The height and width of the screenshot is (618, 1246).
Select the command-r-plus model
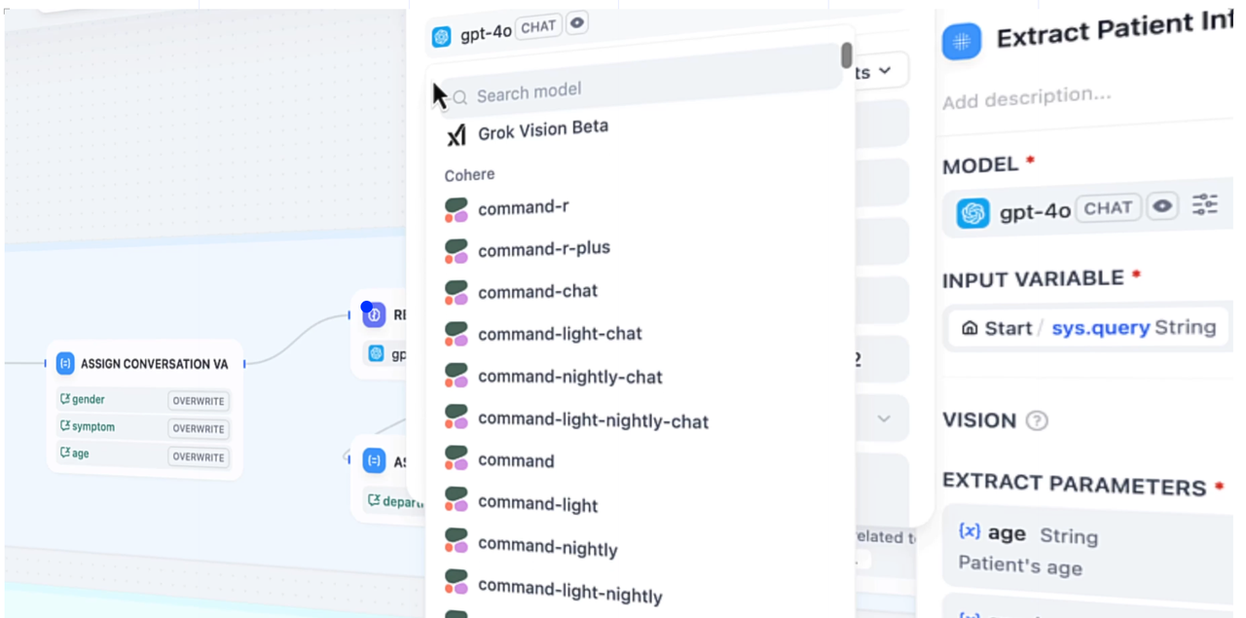(543, 249)
